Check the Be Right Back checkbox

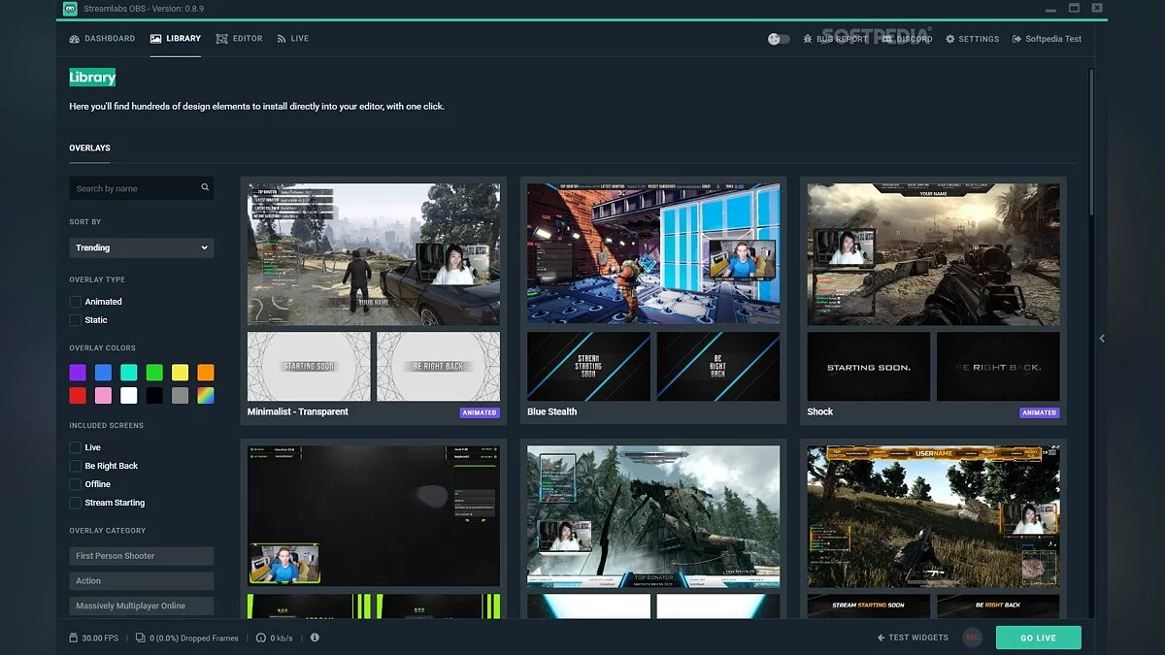[x=76, y=466]
